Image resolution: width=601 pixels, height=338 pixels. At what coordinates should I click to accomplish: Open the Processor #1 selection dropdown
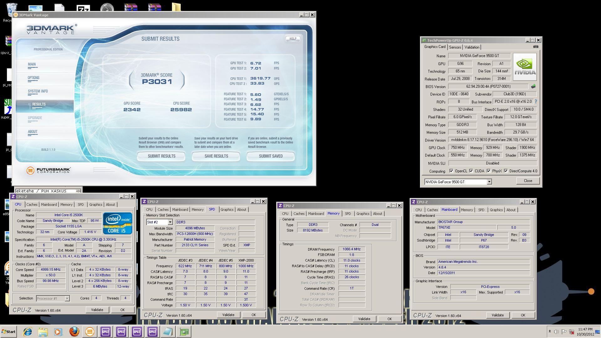[x=67, y=299]
